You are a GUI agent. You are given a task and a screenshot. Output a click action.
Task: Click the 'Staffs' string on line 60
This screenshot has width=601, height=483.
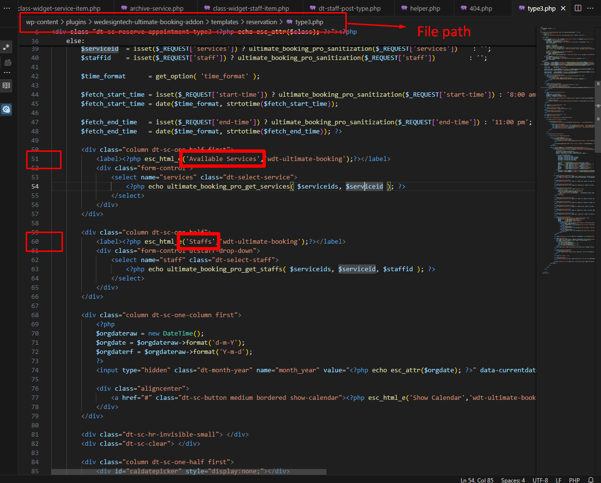200,241
